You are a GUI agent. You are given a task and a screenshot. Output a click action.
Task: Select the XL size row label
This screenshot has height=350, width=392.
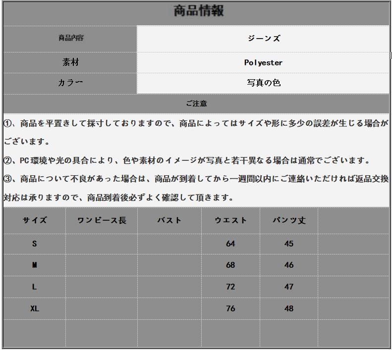pos(35,308)
